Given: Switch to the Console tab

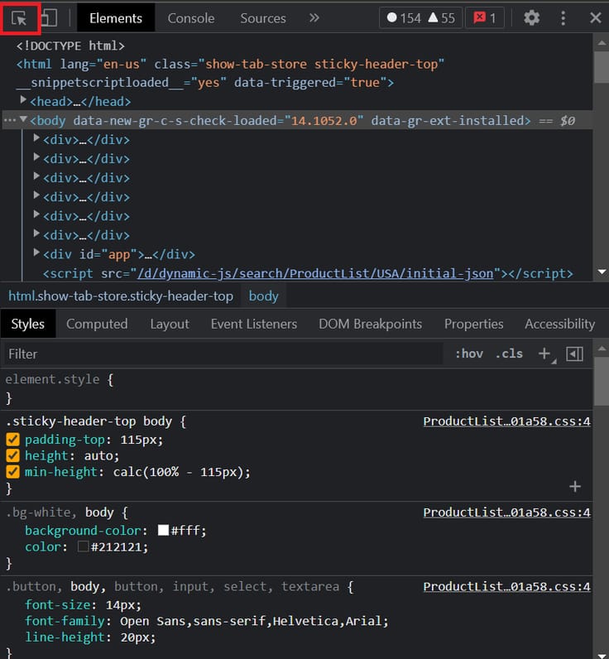Looking at the screenshot, I should 191,17.
